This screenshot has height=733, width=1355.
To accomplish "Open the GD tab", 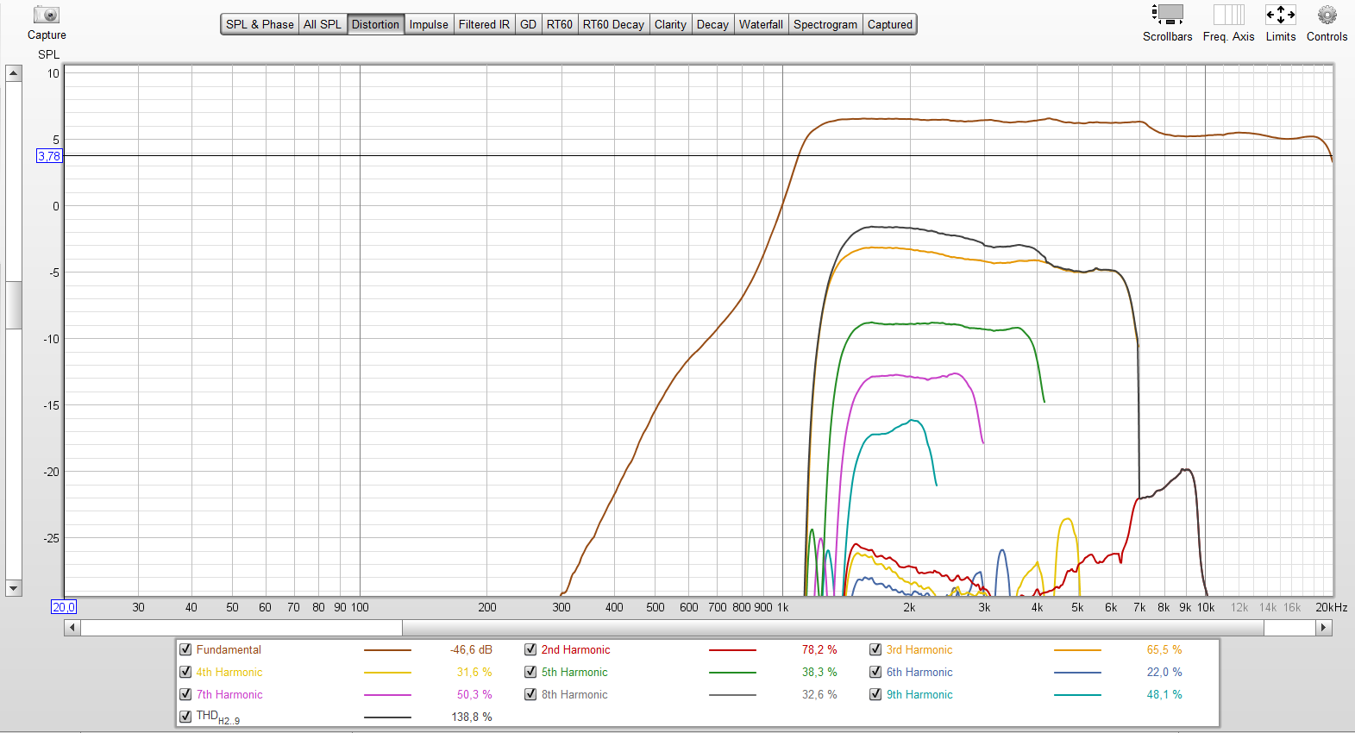I will [x=528, y=24].
